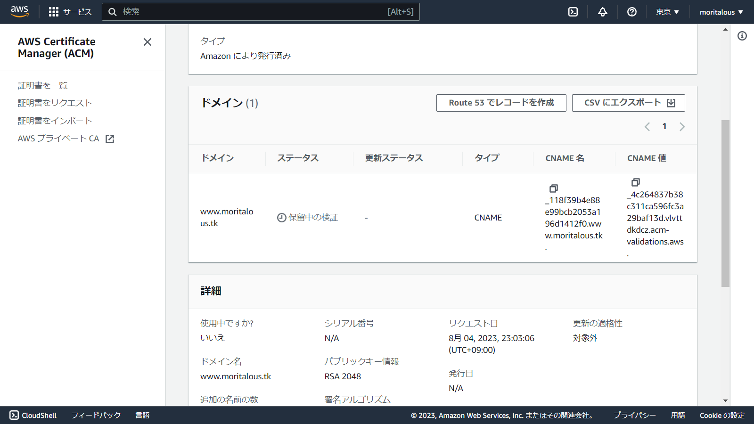
Task: Open the 東京 region dropdown
Action: [667, 12]
